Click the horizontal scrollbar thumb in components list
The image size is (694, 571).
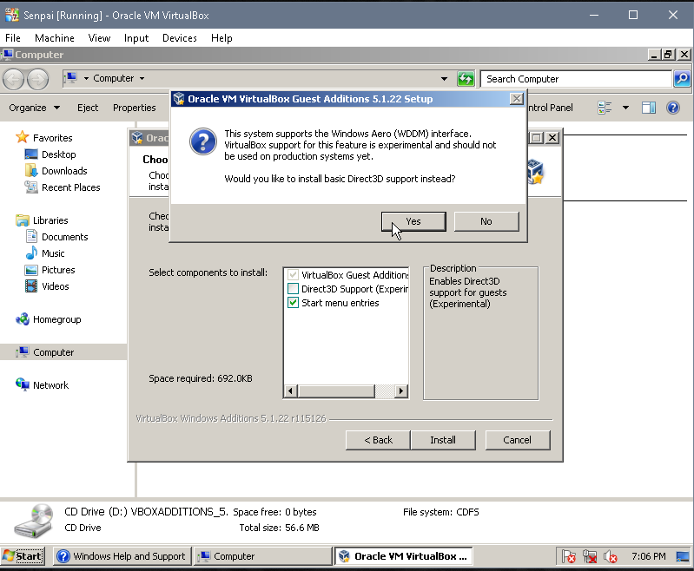point(336,391)
